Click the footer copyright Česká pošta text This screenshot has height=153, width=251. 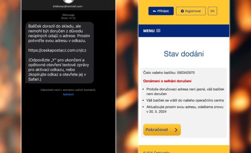(x=156, y=152)
